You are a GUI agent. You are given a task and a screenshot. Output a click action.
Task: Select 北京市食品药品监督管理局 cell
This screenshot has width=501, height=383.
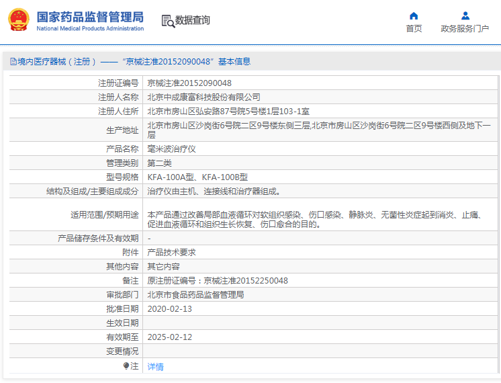pyautogui.click(x=195, y=294)
